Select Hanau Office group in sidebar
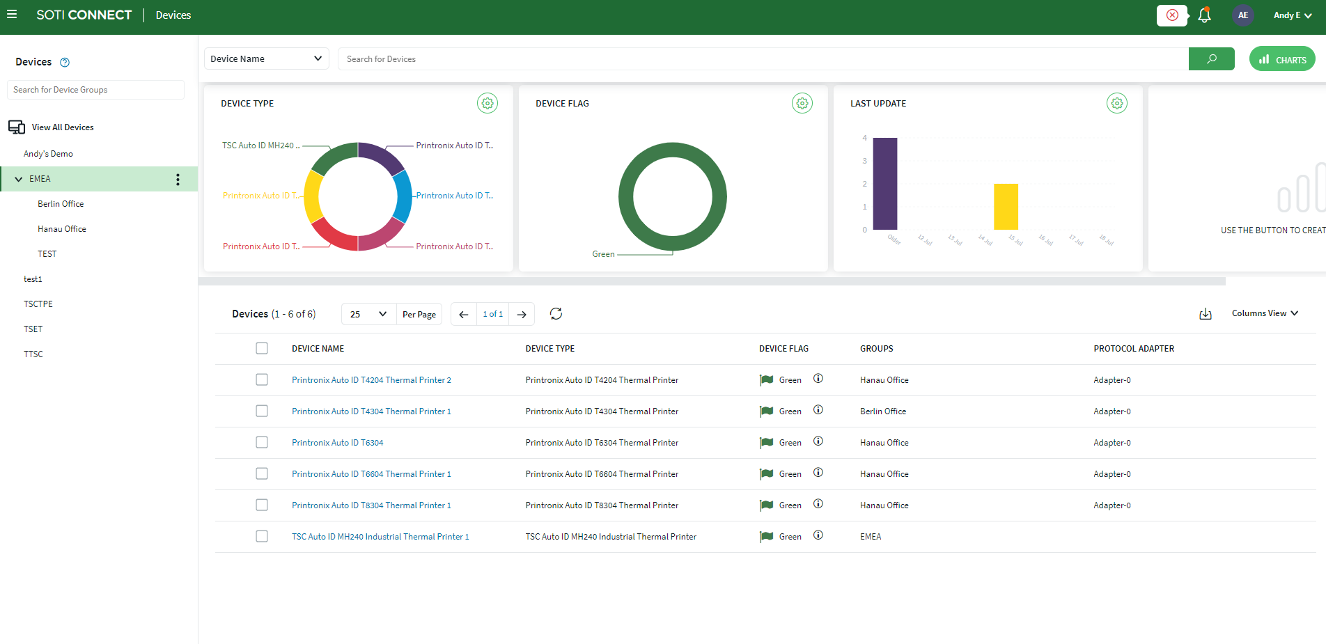The width and height of the screenshot is (1326, 644). click(x=62, y=229)
